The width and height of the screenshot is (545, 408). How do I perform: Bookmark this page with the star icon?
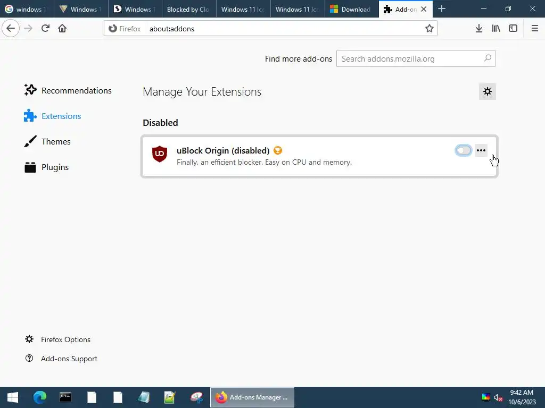click(x=430, y=29)
